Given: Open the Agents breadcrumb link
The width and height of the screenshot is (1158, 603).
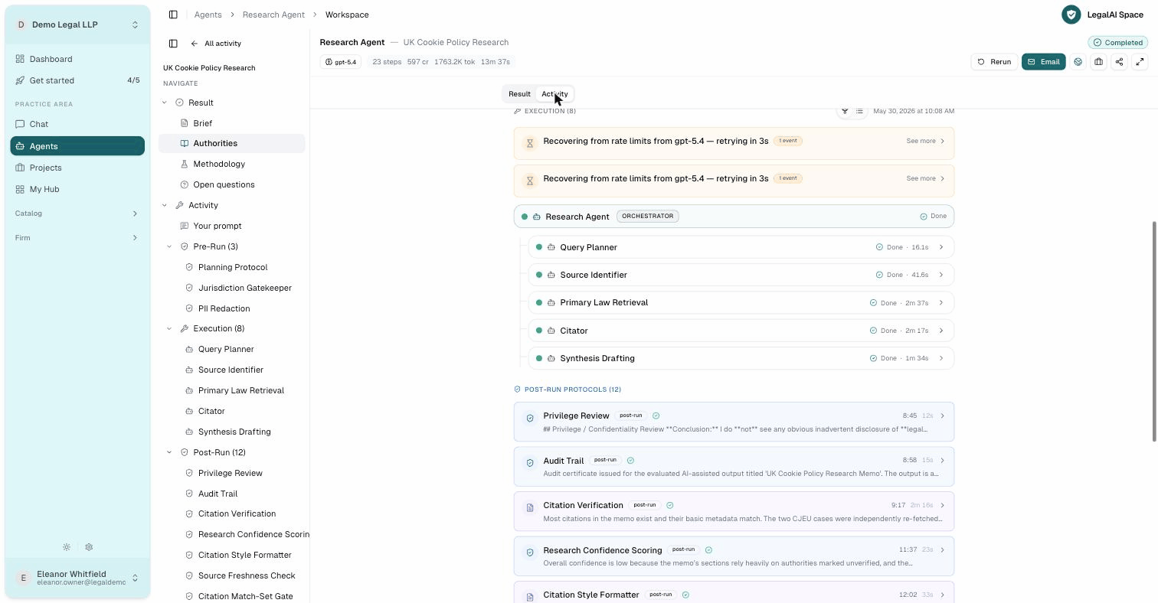Looking at the screenshot, I should tap(208, 15).
